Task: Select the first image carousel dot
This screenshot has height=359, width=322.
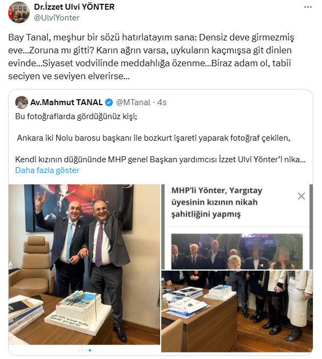Action: point(79,350)
